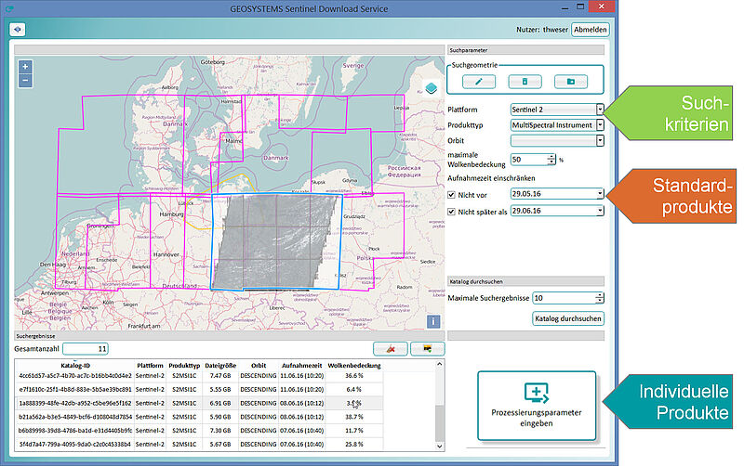Image resolution: width=744 pixels, height=466 pixels.
Task: Delete the search geometry with trash icon
Action: pyautogui.click(x=525, y=82)
